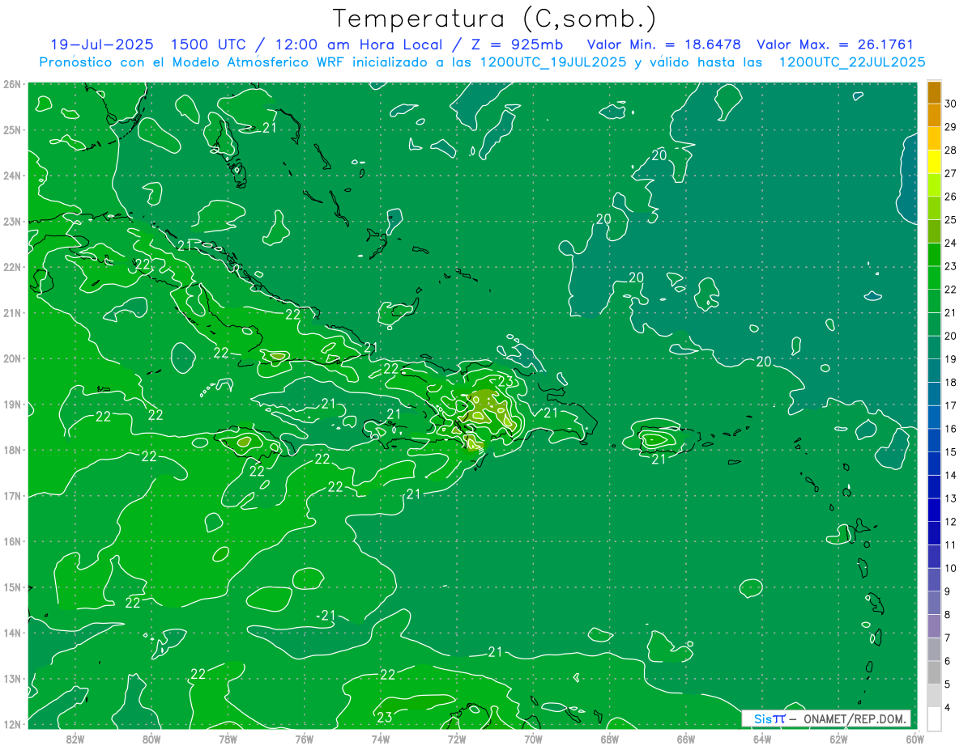Click the "15N" latitude axis label
This screenshot has width=972, height=750.
pos(11,587)
